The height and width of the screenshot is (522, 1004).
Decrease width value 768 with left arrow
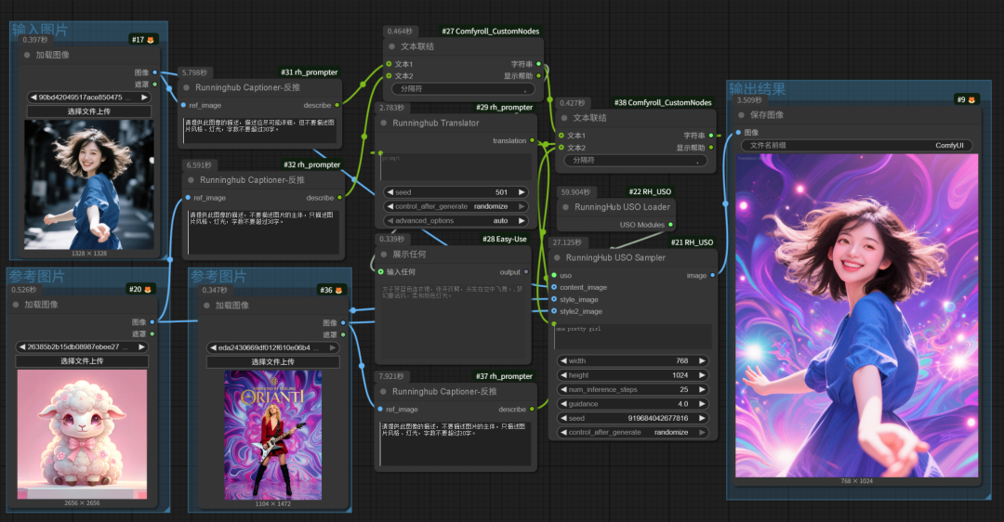point(563,360)
